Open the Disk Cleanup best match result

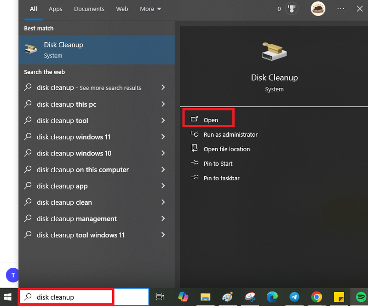click(97, 50)
